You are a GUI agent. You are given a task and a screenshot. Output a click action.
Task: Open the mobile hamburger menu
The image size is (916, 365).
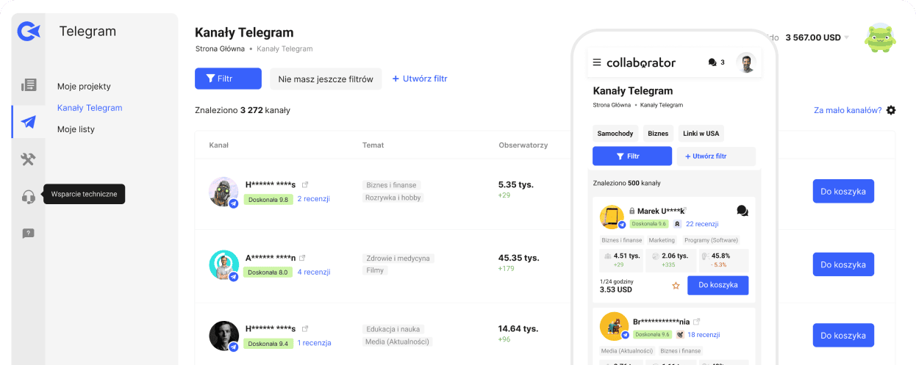[x=597, y=62]
